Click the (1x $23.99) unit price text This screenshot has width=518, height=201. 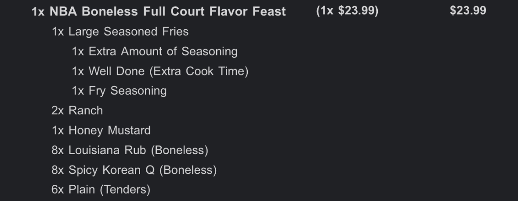click(x=347, y=11)
